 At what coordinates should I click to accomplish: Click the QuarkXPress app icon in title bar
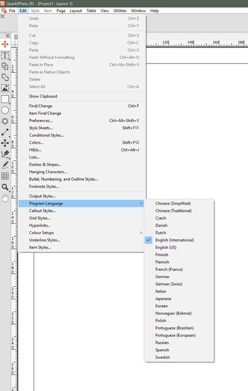2,4
